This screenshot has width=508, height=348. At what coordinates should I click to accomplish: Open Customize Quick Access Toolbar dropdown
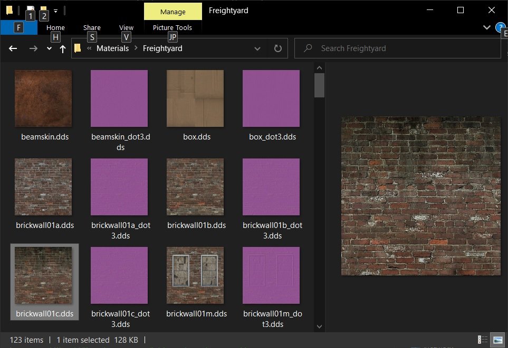pyautogui.click(x=55, y=11)
